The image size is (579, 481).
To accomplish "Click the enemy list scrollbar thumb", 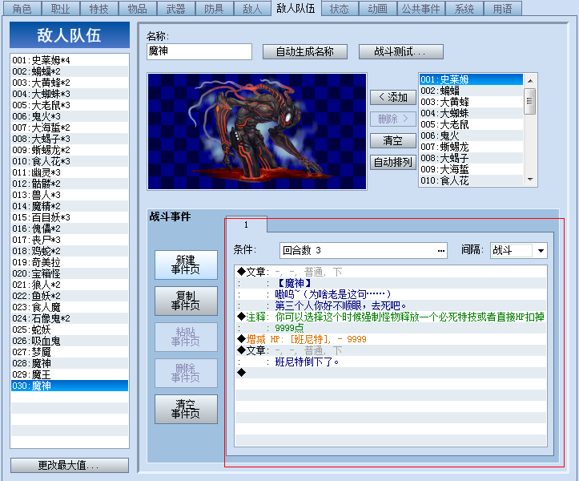I will (x=530, y=101).
